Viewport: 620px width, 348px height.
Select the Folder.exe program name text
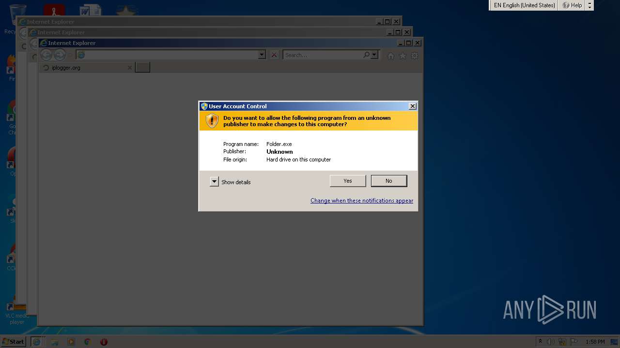(x=279, y=144)
